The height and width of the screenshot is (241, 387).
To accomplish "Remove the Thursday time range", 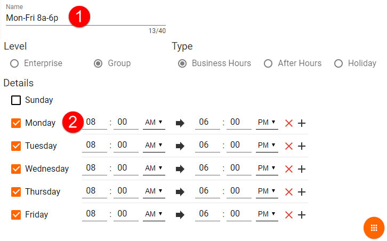I will point(289,192).
